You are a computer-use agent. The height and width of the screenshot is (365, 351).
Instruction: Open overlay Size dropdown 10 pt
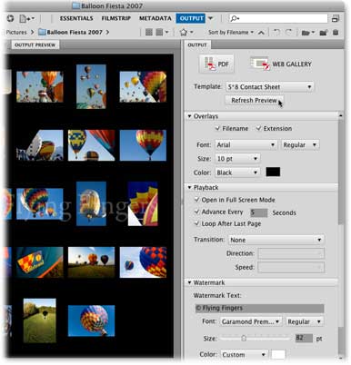237,158
